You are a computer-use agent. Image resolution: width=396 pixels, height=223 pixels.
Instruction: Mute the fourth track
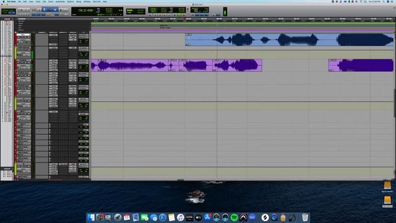pos(29,76)
